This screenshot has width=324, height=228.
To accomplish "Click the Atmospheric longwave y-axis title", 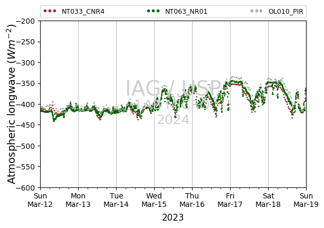I will pyautogui.click(x=12, y=104).
